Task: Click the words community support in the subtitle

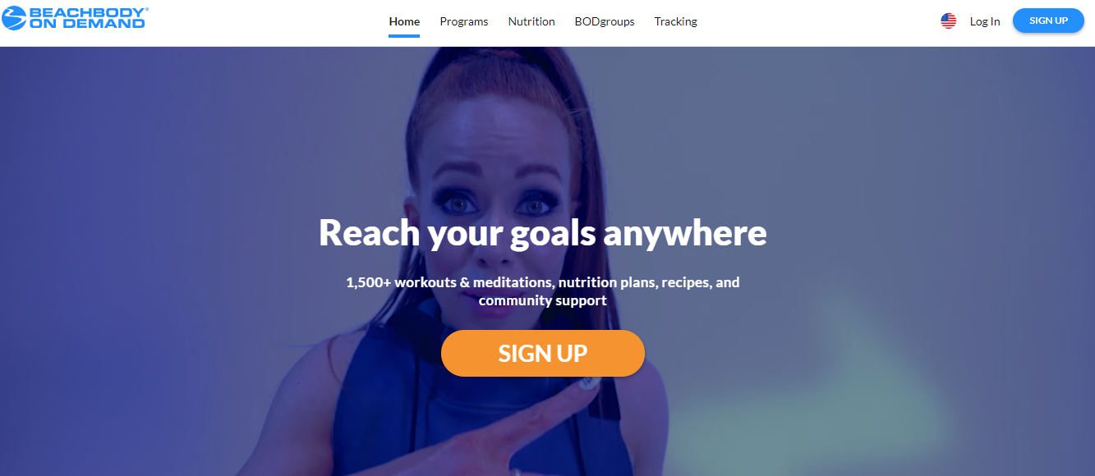Action: (543, 300)
